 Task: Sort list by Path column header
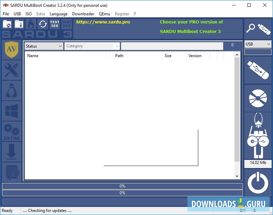138,56
